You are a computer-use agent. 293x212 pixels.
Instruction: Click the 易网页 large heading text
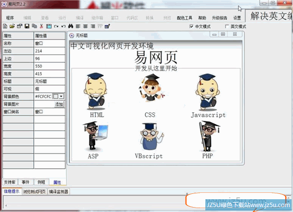tap(156, 57)
